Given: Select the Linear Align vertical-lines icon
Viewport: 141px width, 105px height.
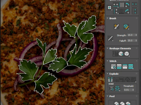Looking at the screenshot, I should (122, 5).
